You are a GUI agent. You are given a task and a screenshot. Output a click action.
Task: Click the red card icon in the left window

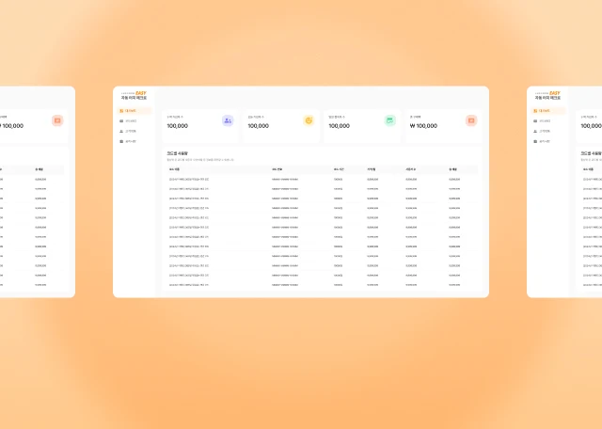pos(57,120)
